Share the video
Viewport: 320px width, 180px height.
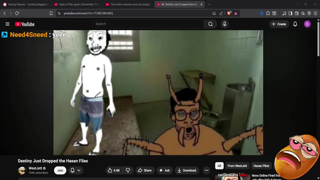tap(145, 170)
